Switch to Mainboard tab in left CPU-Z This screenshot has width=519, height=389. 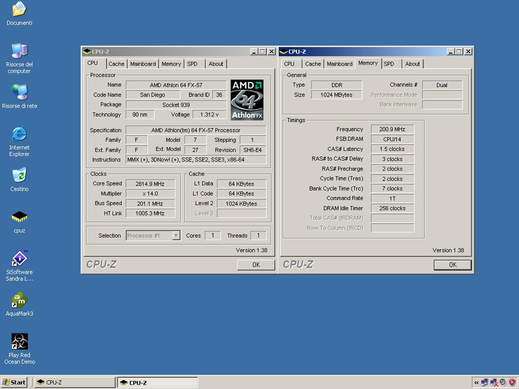[x=143, y=64]
